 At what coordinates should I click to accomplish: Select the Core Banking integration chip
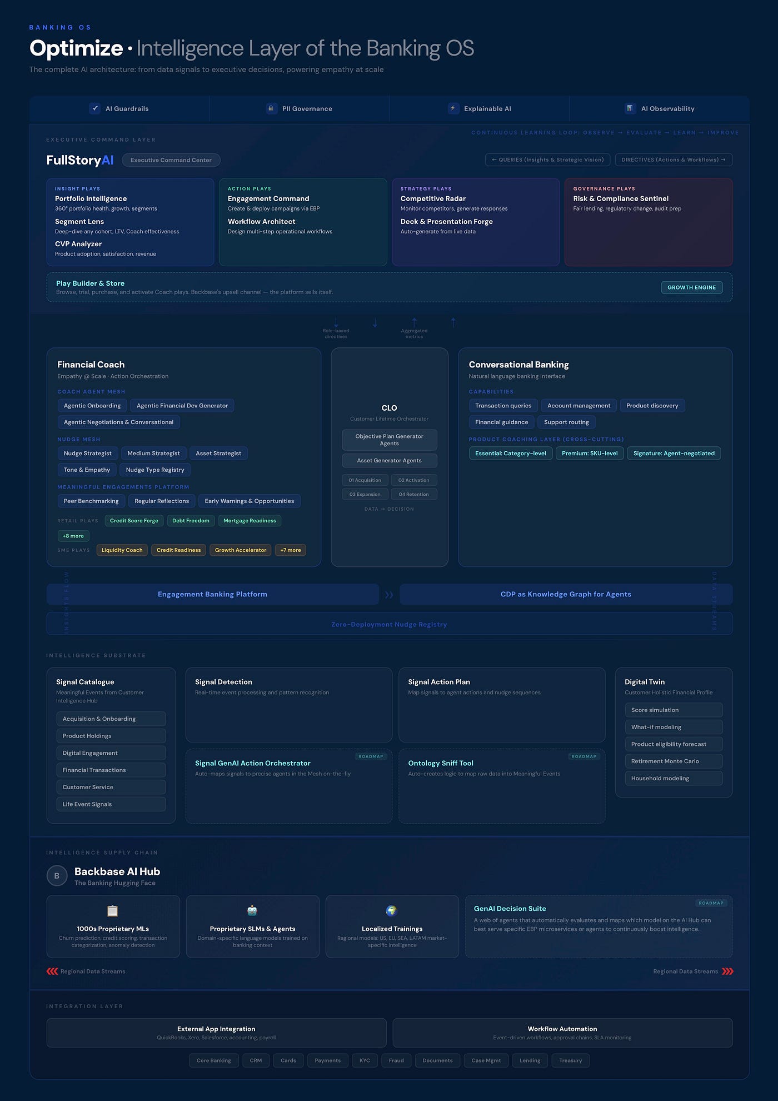click(214, 1060)
